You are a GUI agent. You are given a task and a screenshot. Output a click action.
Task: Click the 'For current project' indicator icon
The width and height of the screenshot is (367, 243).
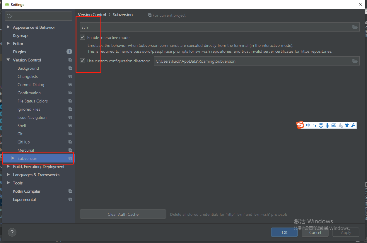(149, 15)
